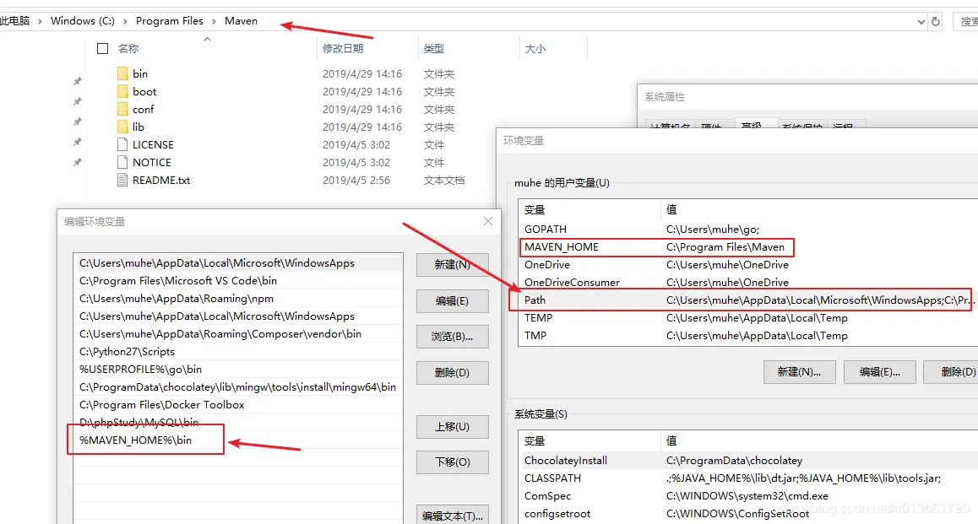This screenshot has width=978, height=524.
Task: Select the C:\Python27\Scripts path entry
Action: click(x=237, y=351)
